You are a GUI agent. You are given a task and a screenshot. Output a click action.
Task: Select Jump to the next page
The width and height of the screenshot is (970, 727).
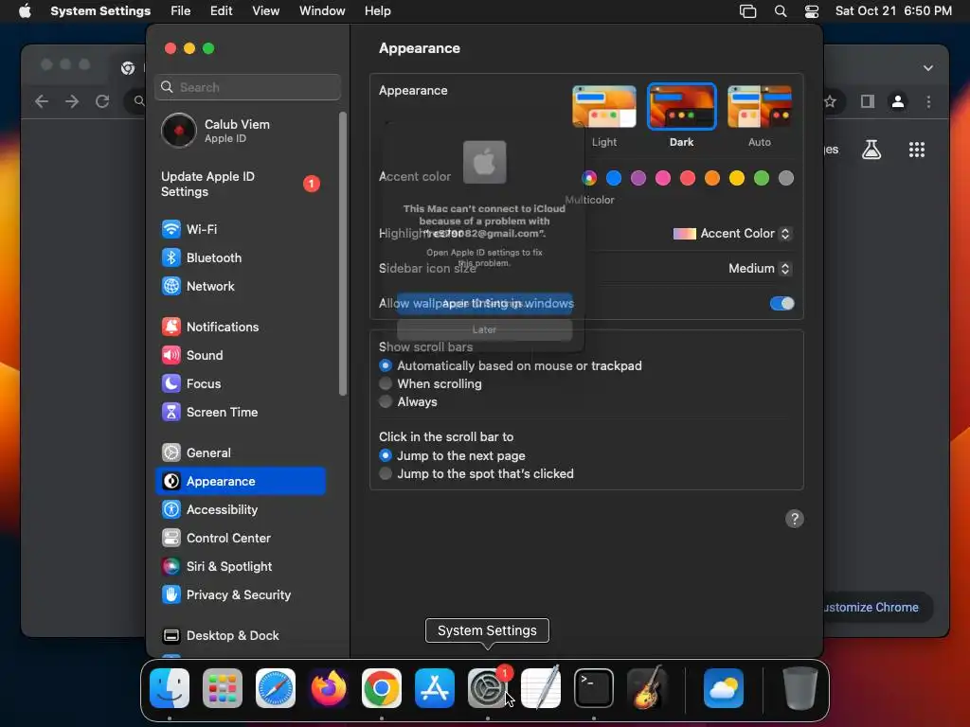(386, 455)
